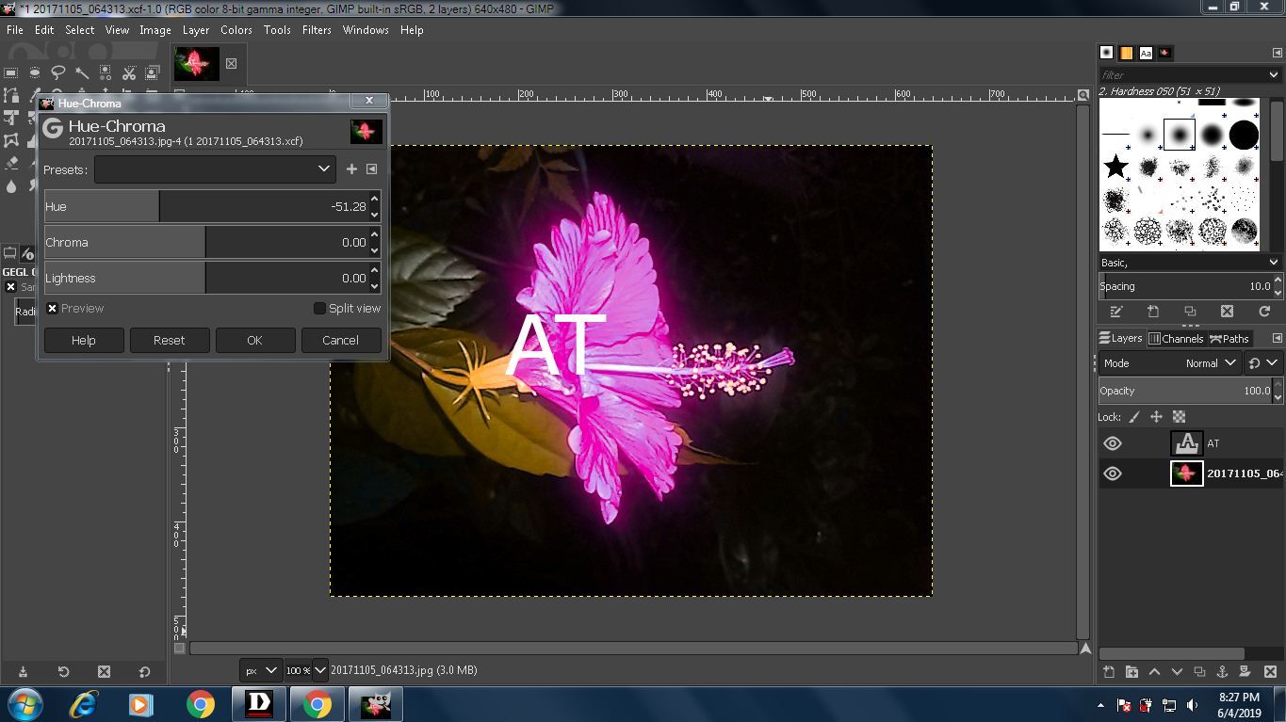Select the Ellipse Select tool
The width and height of the screenshot is (1286, 722).
[x=35, y=72]
